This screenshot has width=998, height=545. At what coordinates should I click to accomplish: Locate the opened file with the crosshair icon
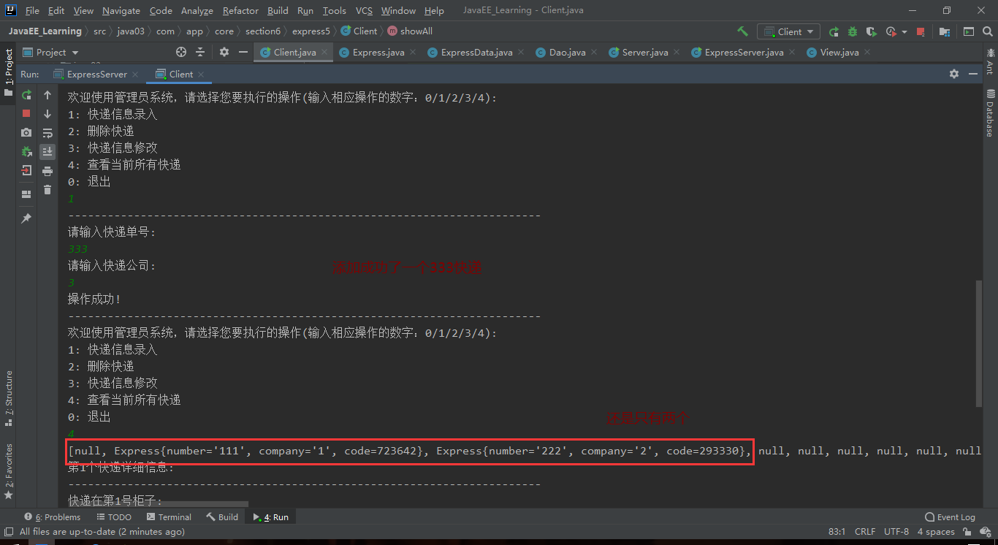pos(181,52)
